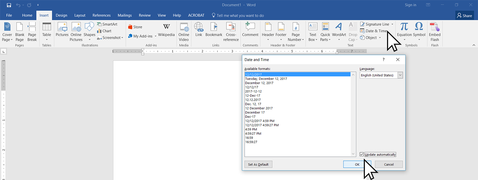Click Set As Default button

click(258, 164)
